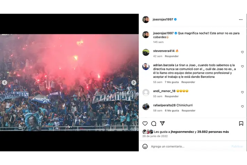View 7 Me gusta on adrian.barzola's comment
This screenshot has width=247, height=165.
pos(172,82)
